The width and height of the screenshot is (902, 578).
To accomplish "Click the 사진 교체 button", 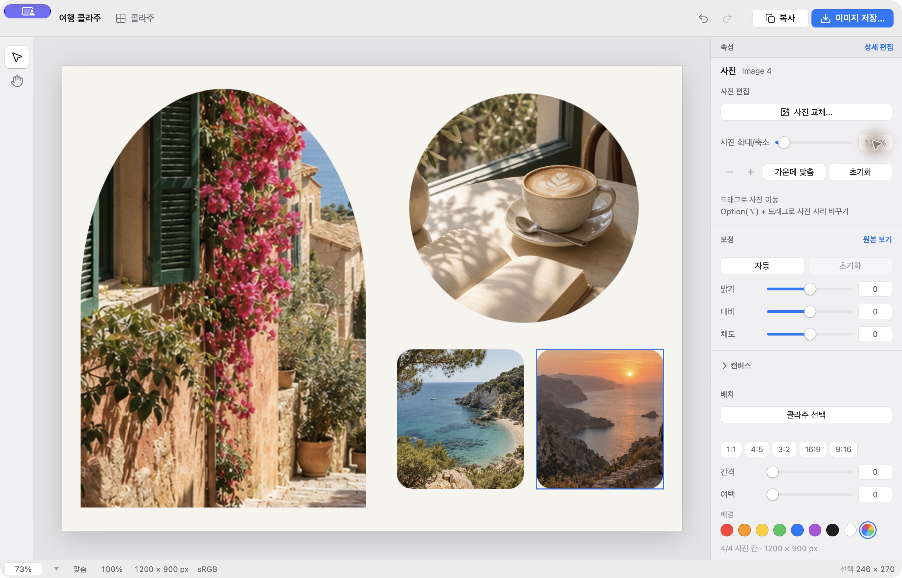I will tap(805, 112).
